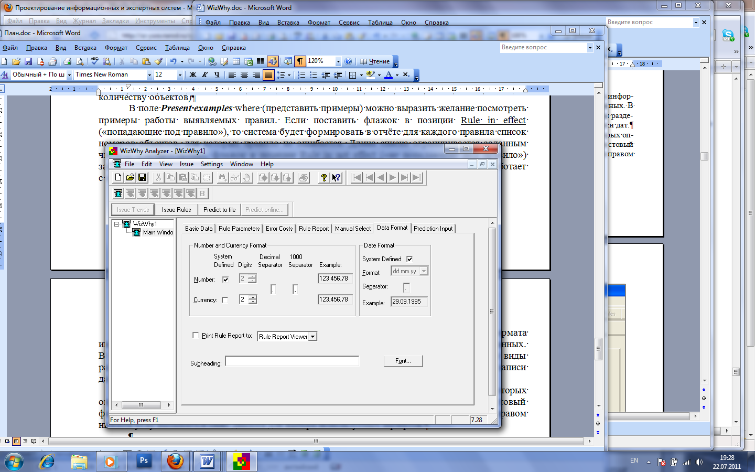The image size is (755, 472).
Task: Click the yellow question mark Help icon
Action: [324, 178]
